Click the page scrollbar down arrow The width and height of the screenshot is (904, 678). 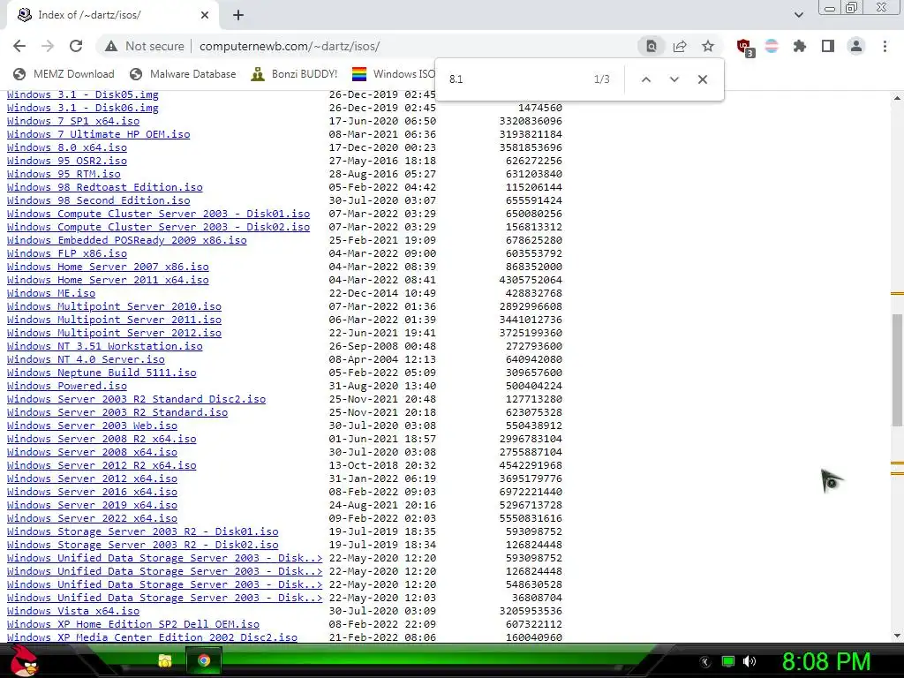pos(897,636)
